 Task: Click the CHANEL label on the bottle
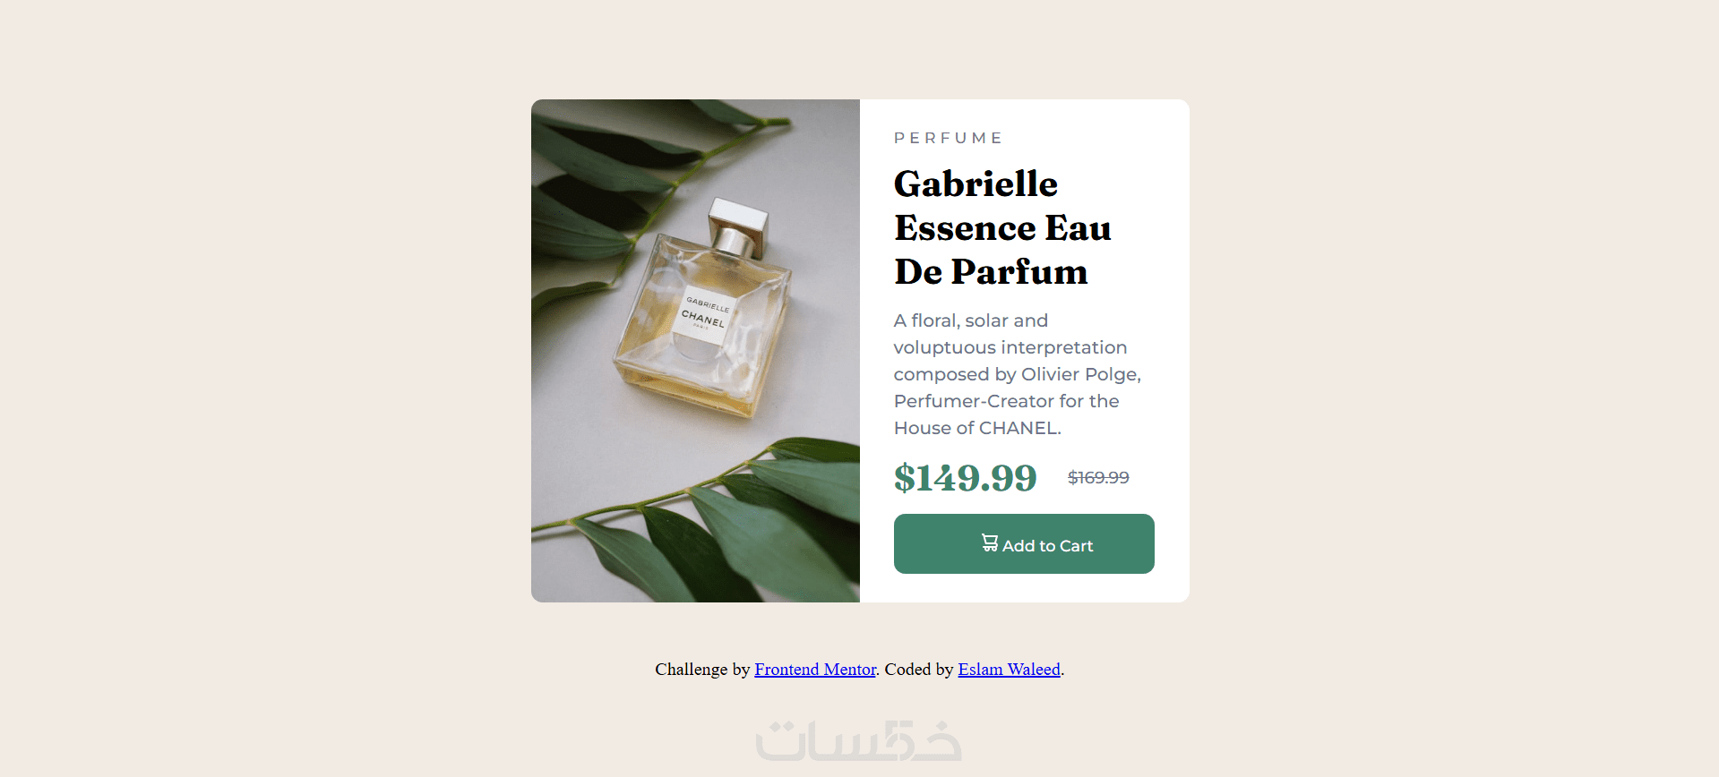click(703, 318)
